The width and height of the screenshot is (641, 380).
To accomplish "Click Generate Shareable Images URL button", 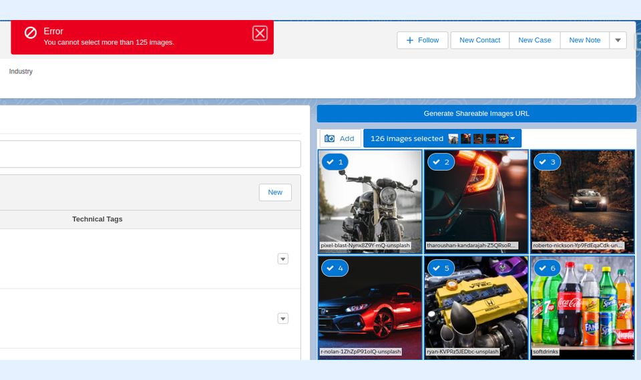I will [476, 114].
